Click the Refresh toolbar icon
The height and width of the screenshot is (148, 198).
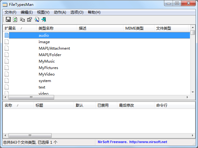15,19
